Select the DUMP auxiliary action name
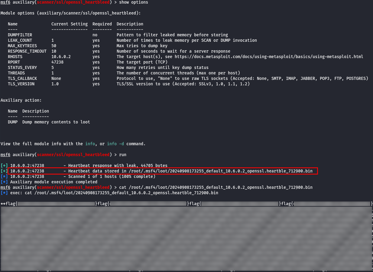Screen dimensions: 373x272 13,122
